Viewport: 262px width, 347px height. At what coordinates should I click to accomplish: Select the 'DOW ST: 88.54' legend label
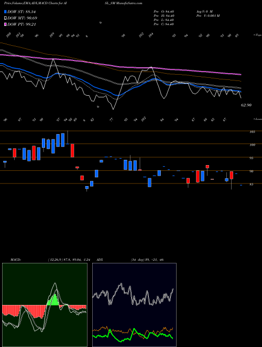[21, 12]
